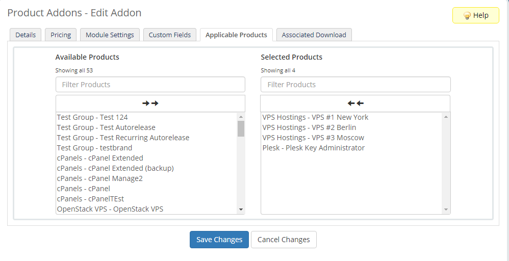Select 'OpenStack VPS - OpenStack VPS'
This screenshot has height=261, width=509.
(x=147, y=209)
